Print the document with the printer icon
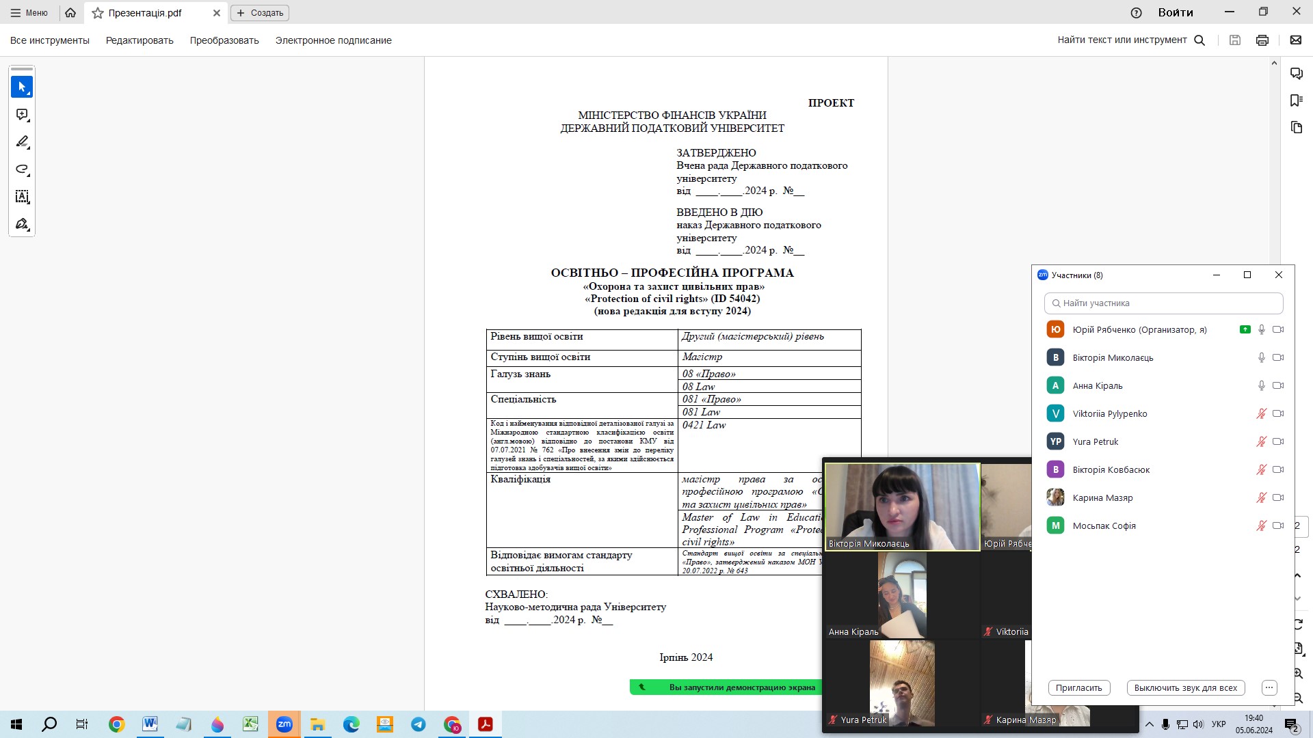 click(x=1262, y=40)
